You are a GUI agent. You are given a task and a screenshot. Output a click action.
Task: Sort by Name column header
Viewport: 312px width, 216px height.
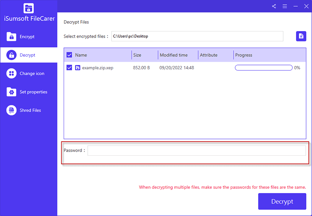pos(81,55)
